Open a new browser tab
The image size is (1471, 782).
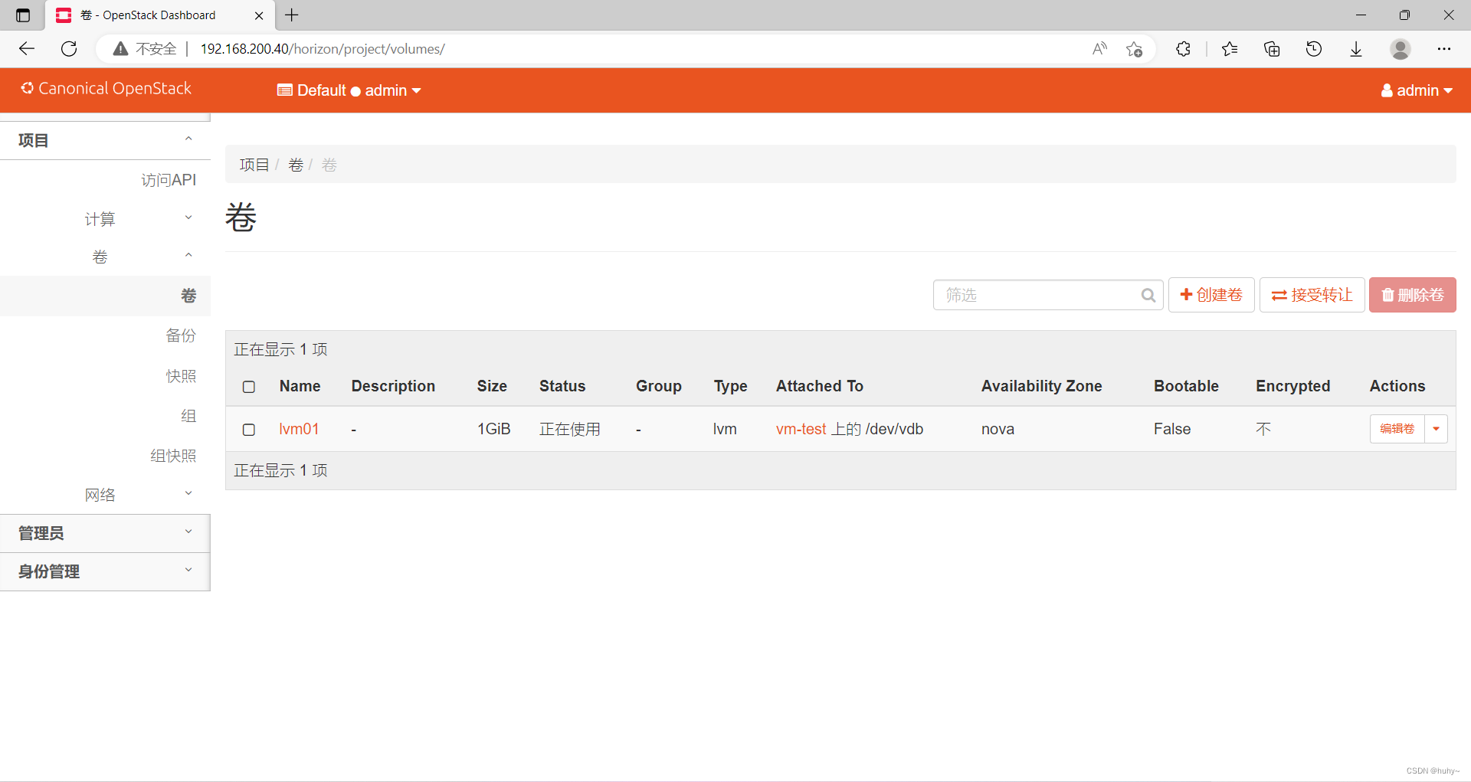(x=292, y=15)
